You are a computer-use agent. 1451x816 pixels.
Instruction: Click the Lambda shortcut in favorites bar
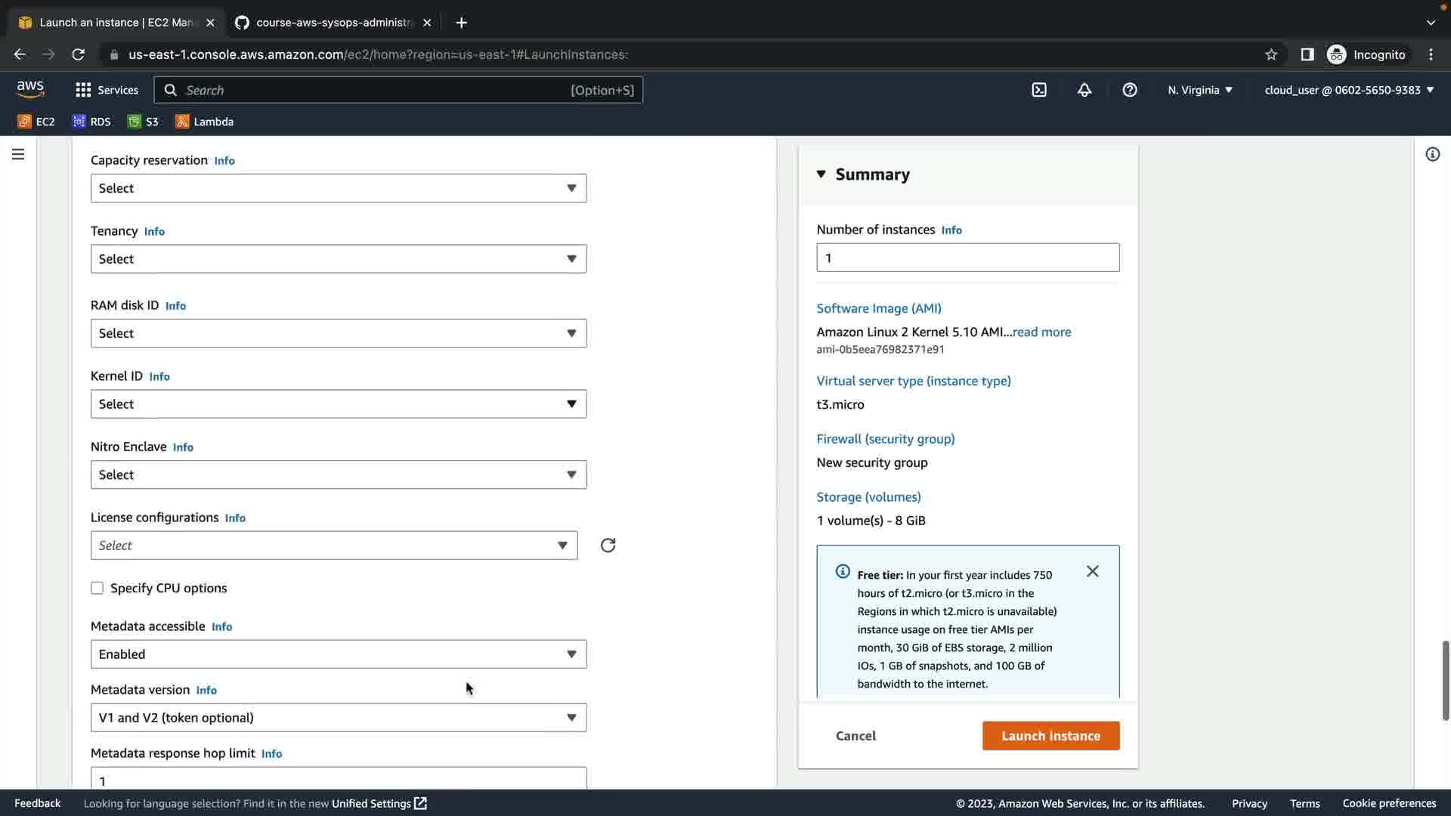[204, 122]
